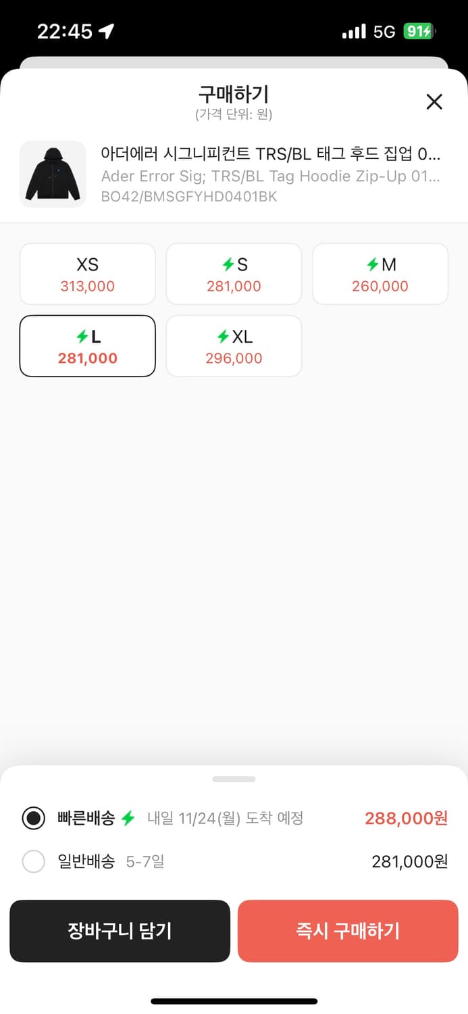468x1014 pixels.
Task: Select the 일반배송 radio button
Action: pos(33,862)
